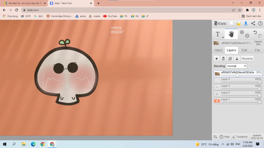Image resolution: width=264 pixels, height=148 pixels.
Task: Open the Blending mode dropdown
Action: [x=236, y=66]
